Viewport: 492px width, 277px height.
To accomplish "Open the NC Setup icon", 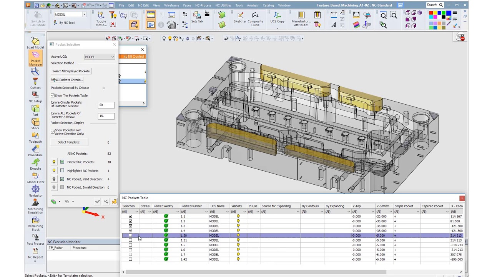I will point(35,95).
